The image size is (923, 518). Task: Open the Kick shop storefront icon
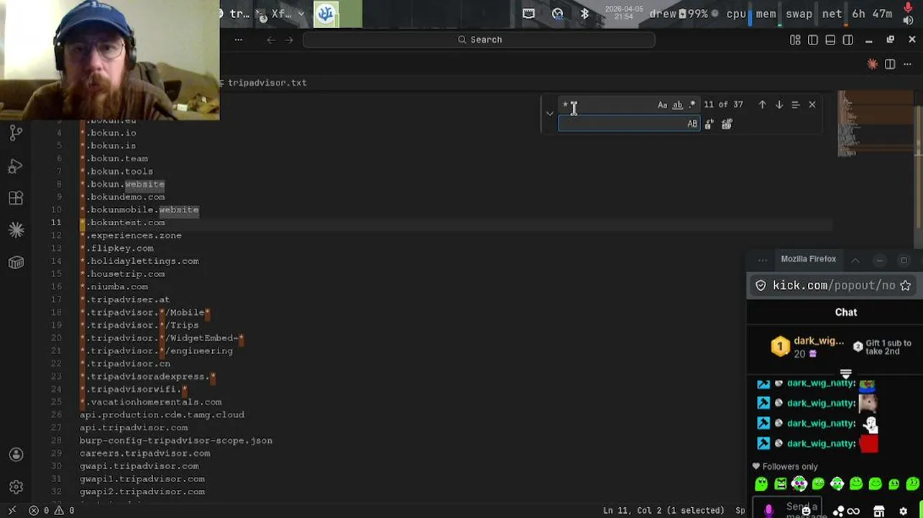point(878,512)
